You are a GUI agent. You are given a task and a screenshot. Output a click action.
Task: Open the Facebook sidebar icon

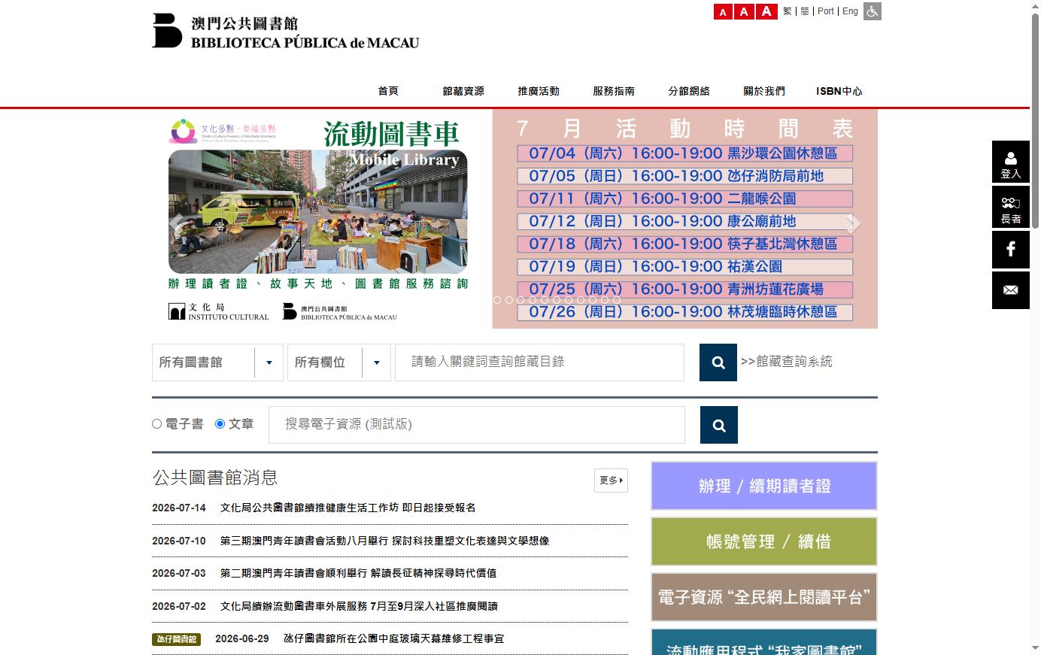point(1011,250)
